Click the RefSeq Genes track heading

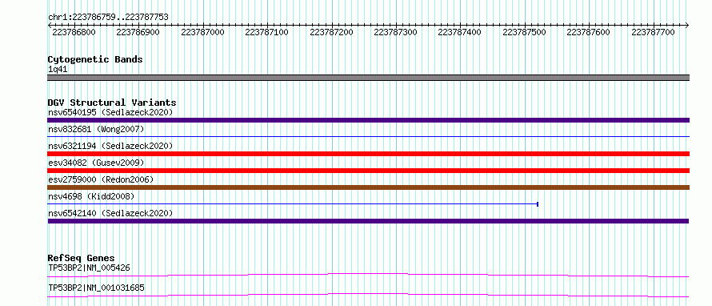tap(81, 258)
